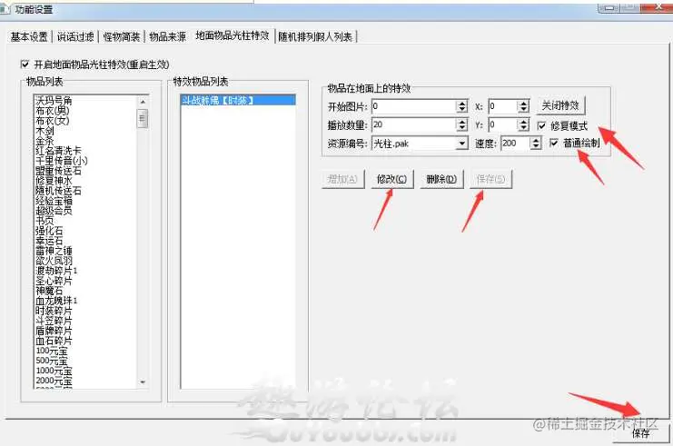This screenshot has height=446, width=673.
Task: Uncheck the 修复模式 checkbox
Action: point(541,125)
